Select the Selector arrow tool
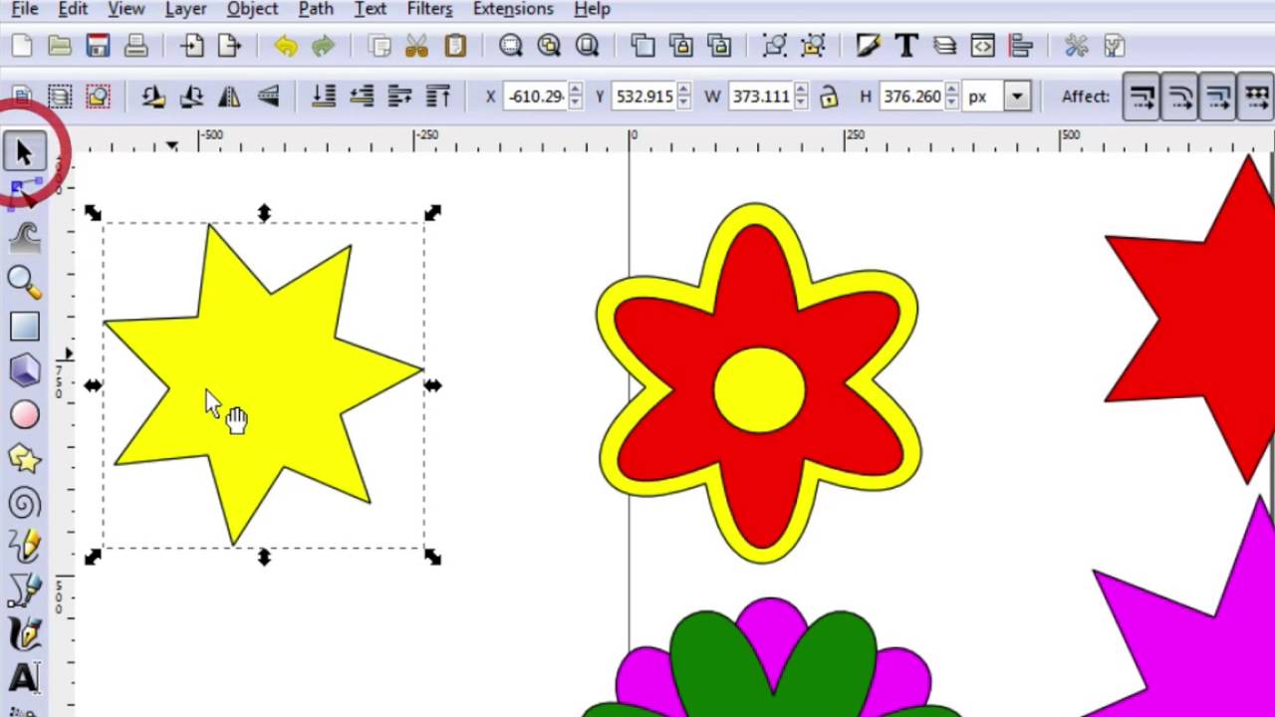This screenshot has height=717, width=1275. pos(24,152)
